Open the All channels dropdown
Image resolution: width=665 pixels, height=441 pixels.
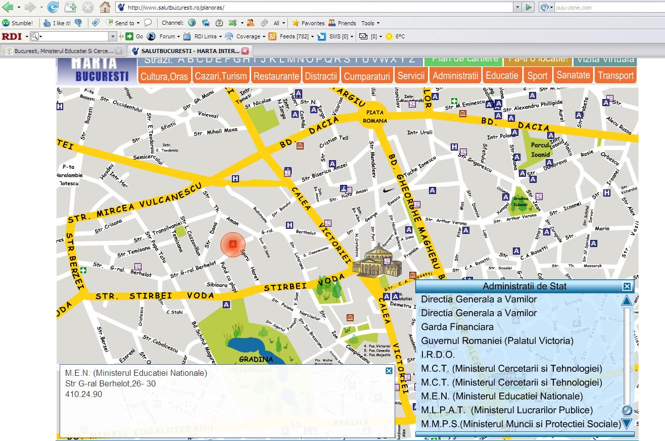[279, 23]
